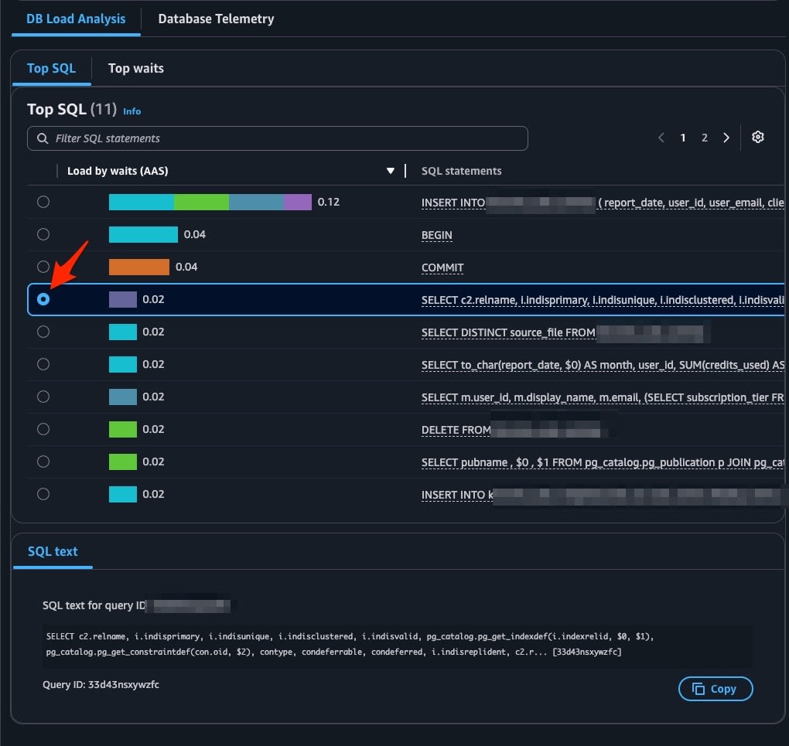
Task: Go to previous page of SQL statements
Action: (x=661, y=138)
